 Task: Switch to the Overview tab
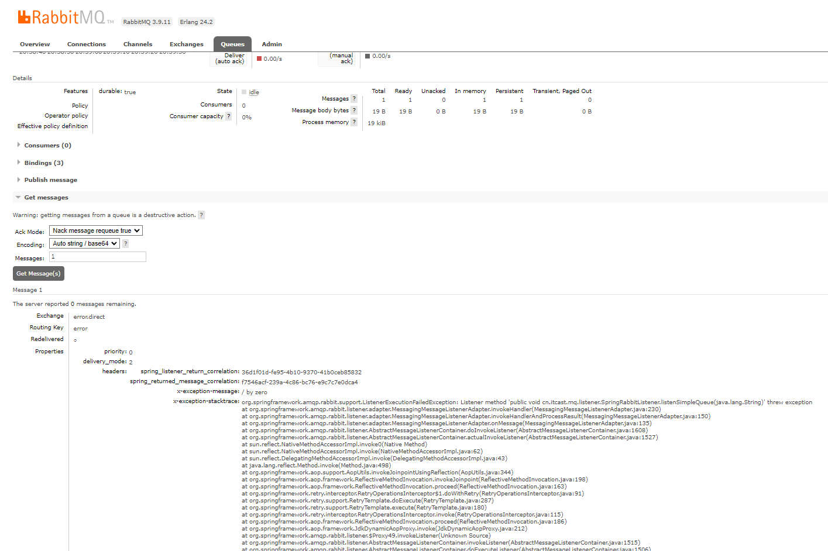35,44
